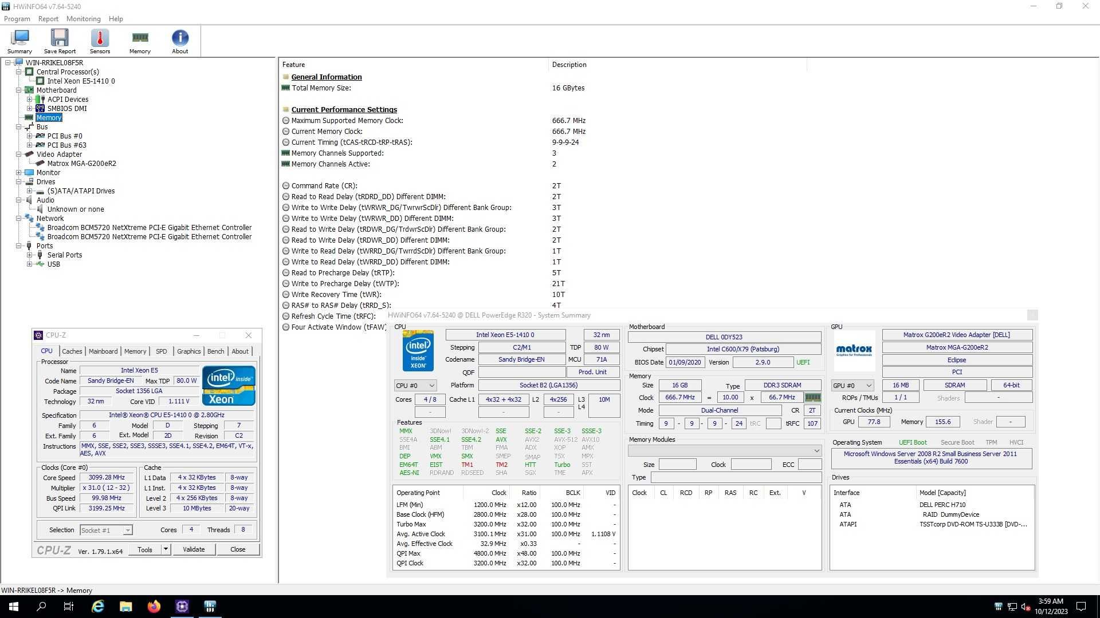
Task: Click the Memory toolbar icon
Action: [x=140, y=41]
